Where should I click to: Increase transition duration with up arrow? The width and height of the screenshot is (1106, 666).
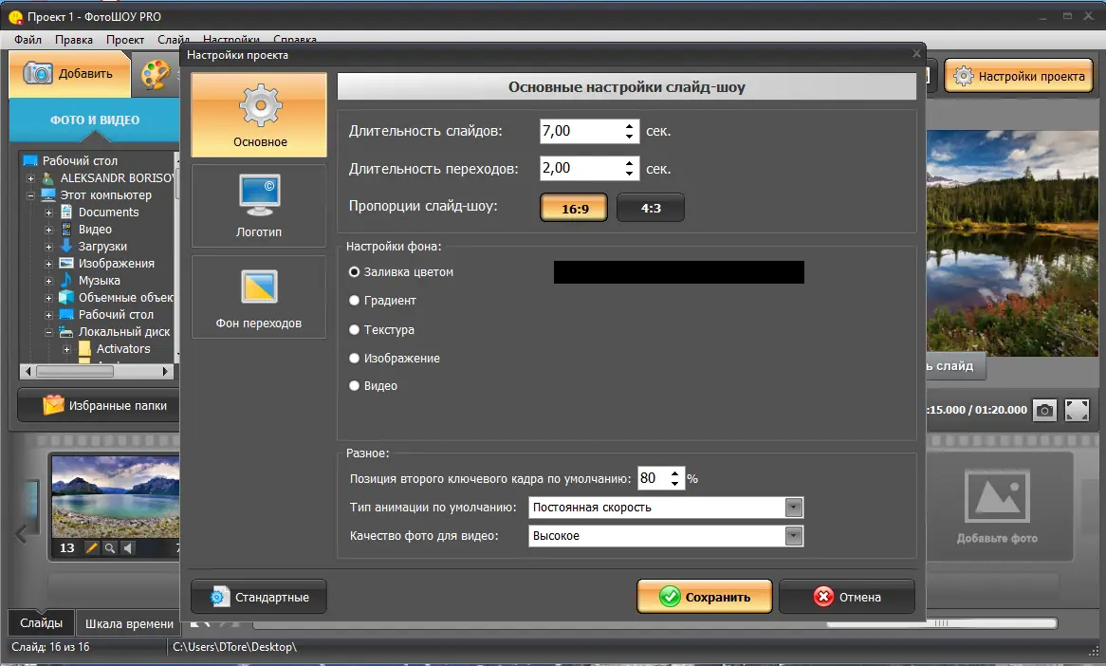[x=629, y=163]
